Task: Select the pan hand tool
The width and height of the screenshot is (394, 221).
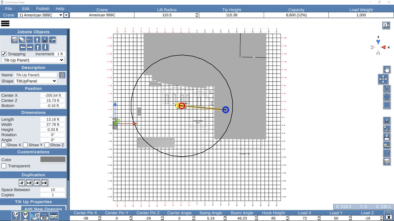Action: tap(387, 69)
